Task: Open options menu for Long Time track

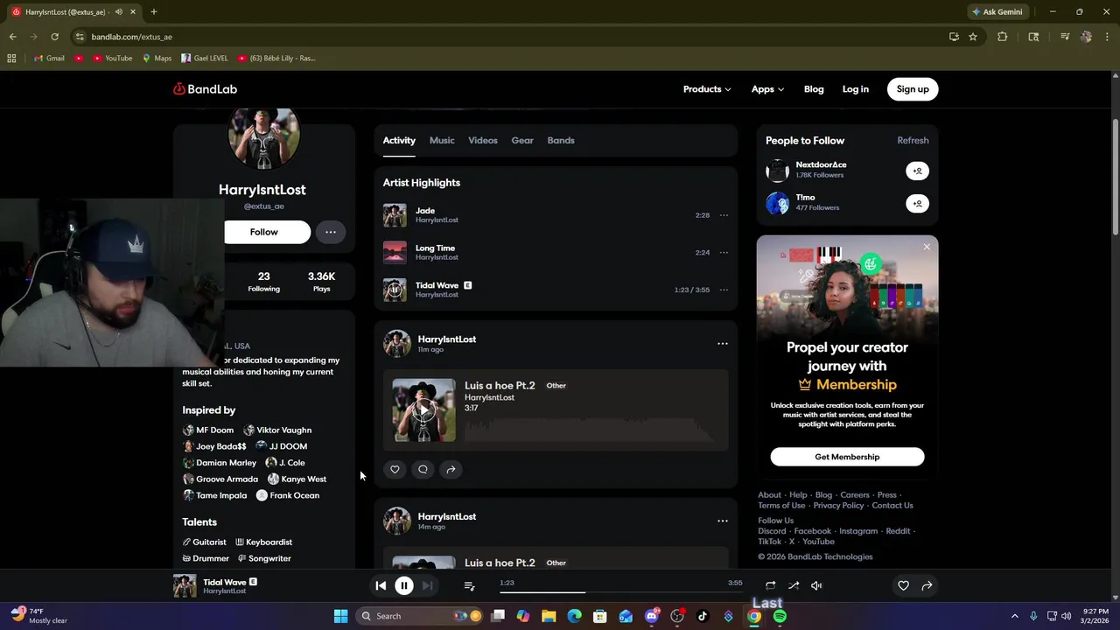Action: (724, 253)
